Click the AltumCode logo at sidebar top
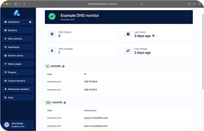Screen dimensions: 204x131 coord(17,13)
